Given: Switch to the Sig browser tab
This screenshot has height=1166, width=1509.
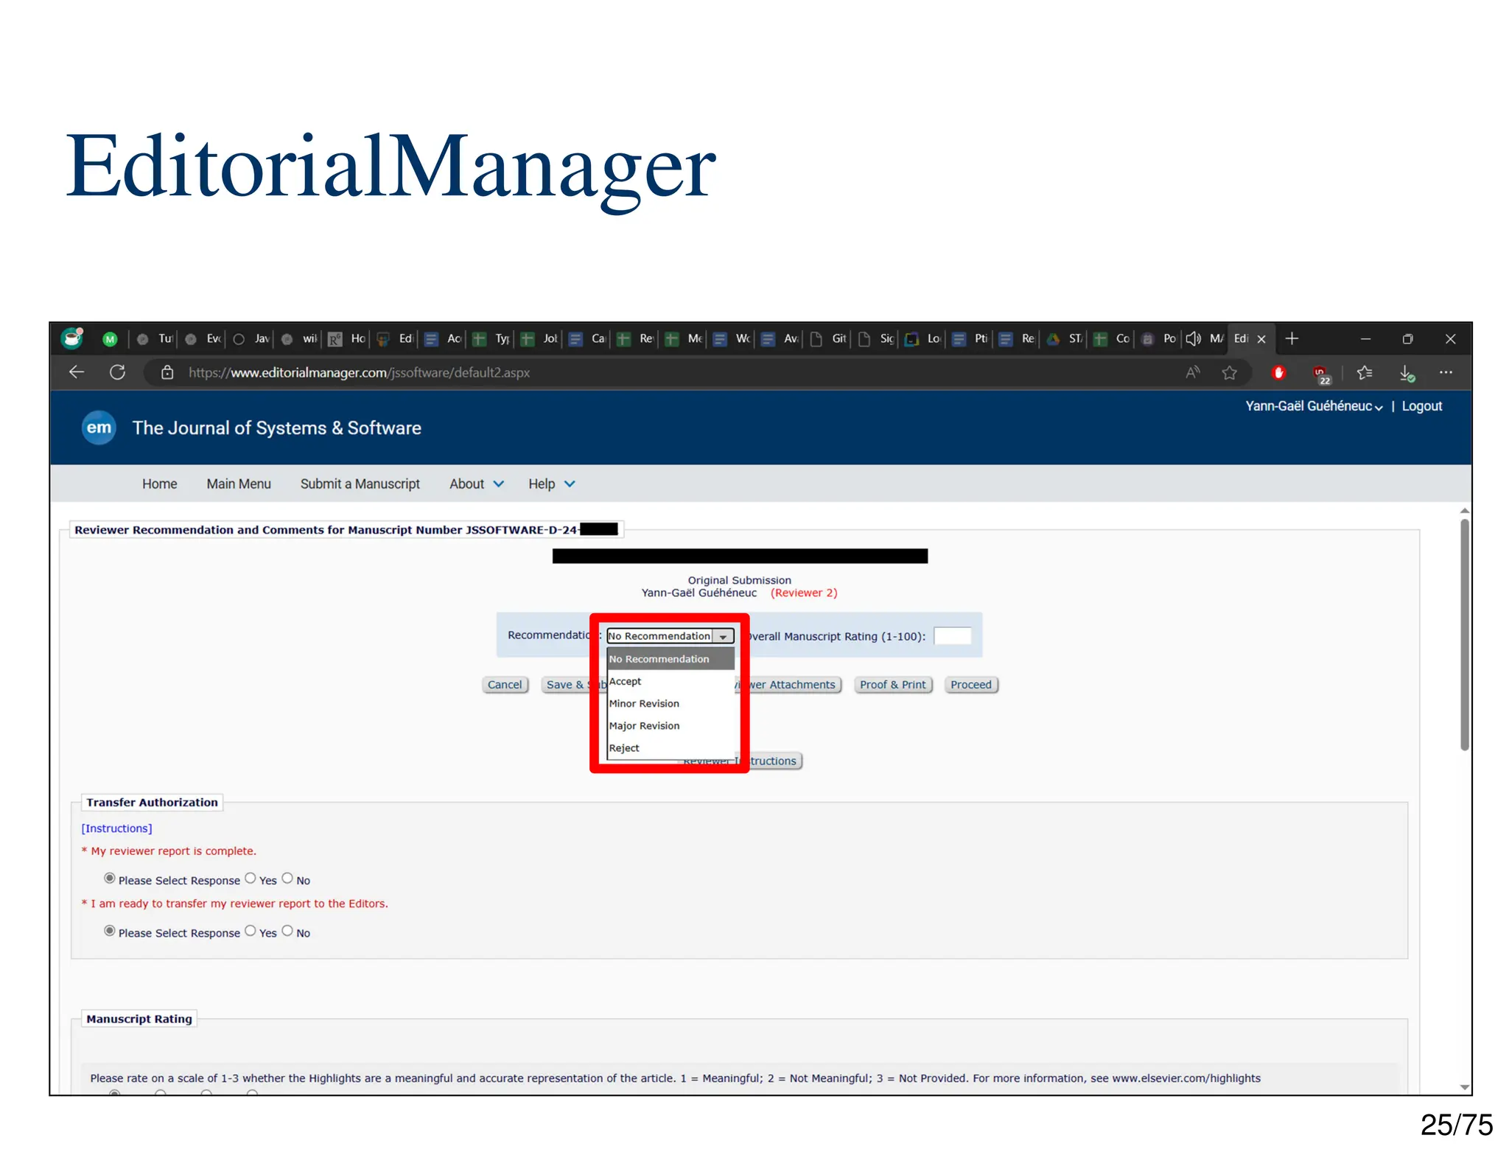Looking at the screenshot, I should [x=876, y=339].
